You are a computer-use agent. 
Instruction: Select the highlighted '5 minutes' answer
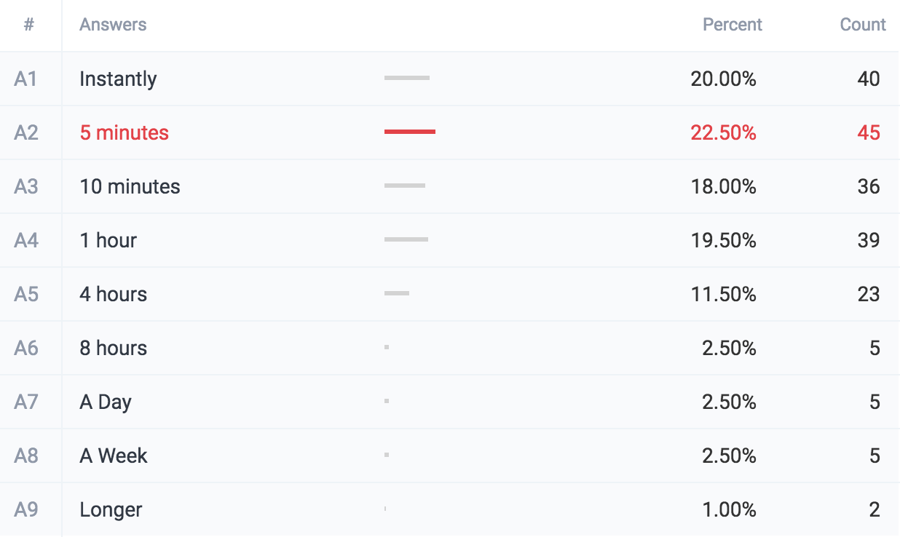[124, 132]
